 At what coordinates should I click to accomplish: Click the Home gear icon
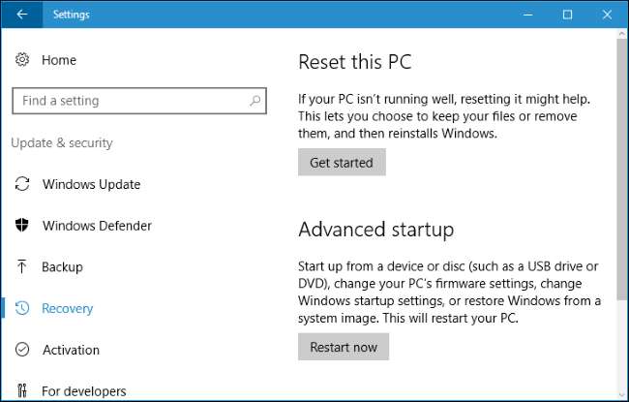pos(22,60)
